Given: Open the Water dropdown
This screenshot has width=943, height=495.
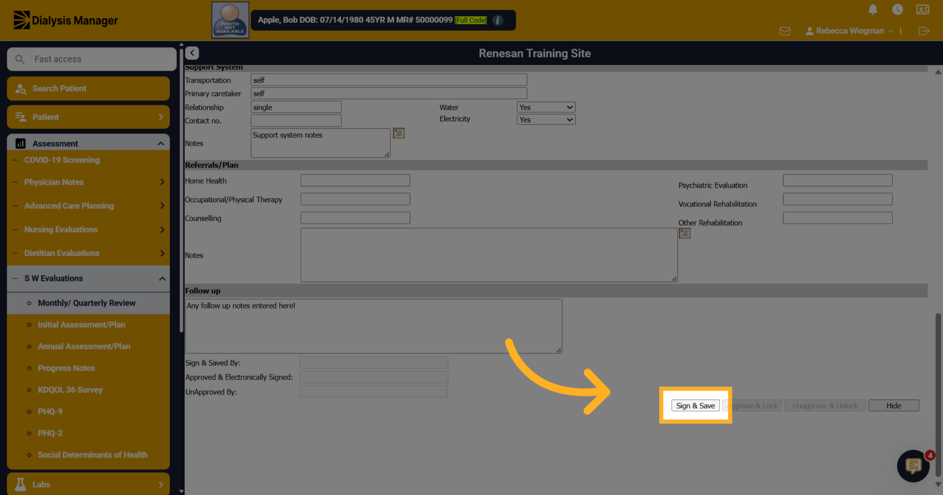Looking at the screenshot, I should pos(546,107).
